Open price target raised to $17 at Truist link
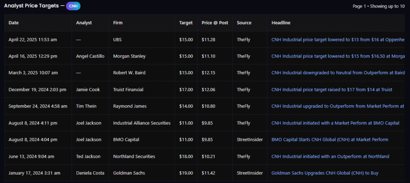 click(332, 89)
